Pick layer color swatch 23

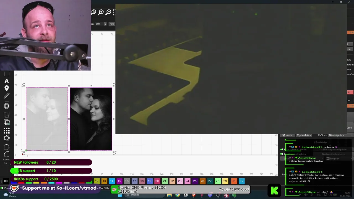click(180, 181)
